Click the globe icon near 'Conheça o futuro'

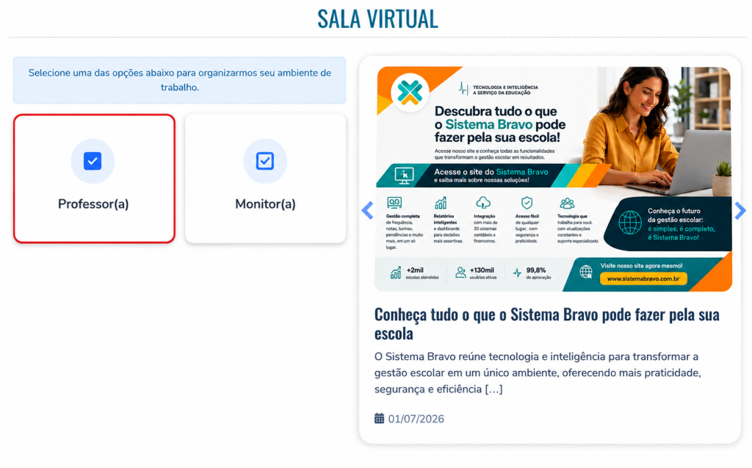pyautogui.click(x=629, y=223)
